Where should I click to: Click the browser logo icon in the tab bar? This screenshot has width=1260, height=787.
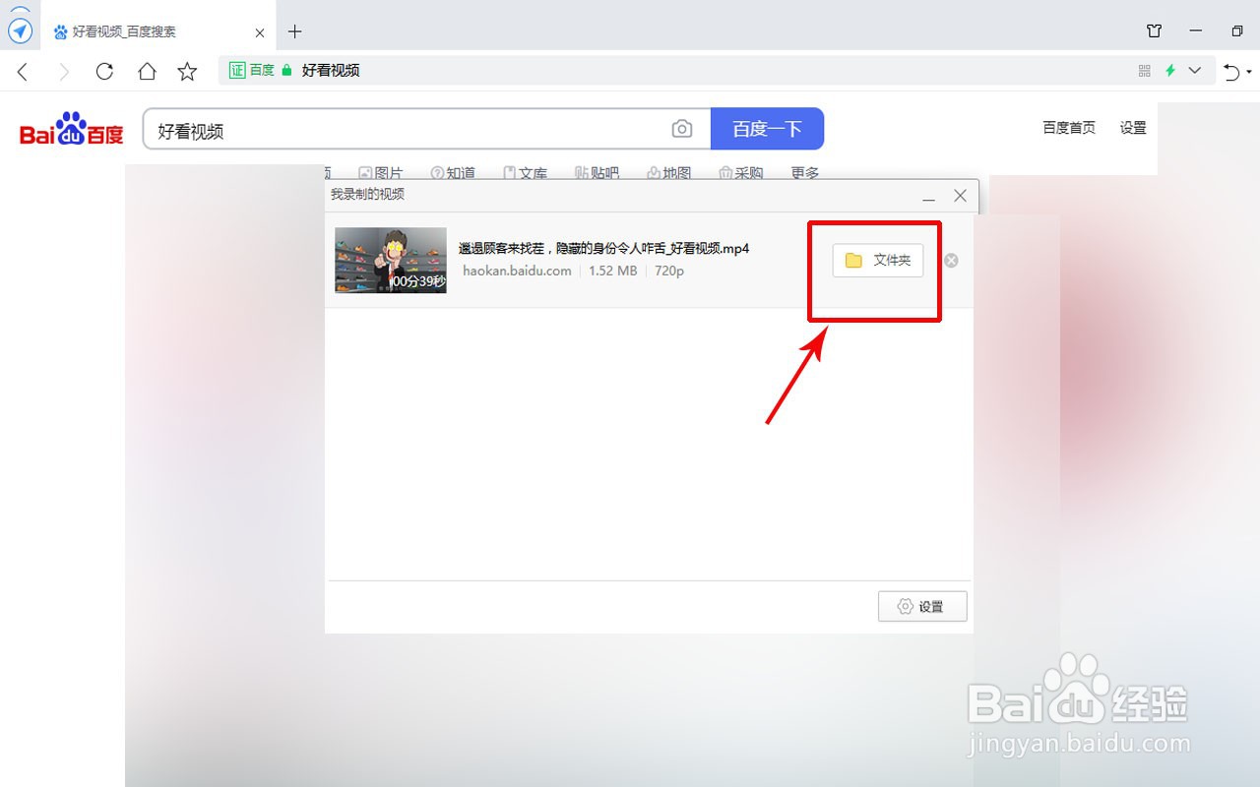click(x=20, y=31)
